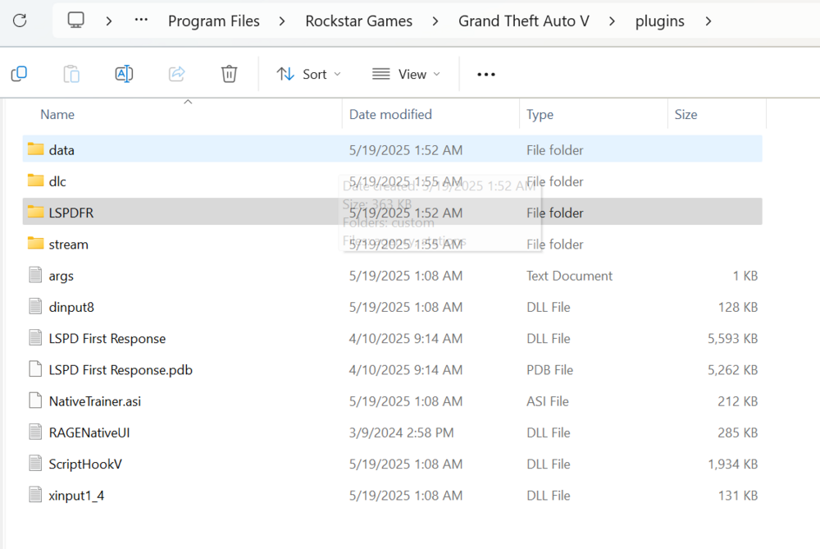Click the Rename icon in the toolbar
The image size is (820, 549).
[x=124, y=73]
